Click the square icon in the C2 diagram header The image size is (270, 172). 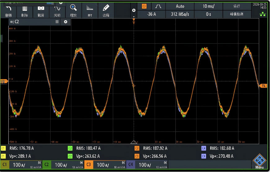tap(57, 22)
